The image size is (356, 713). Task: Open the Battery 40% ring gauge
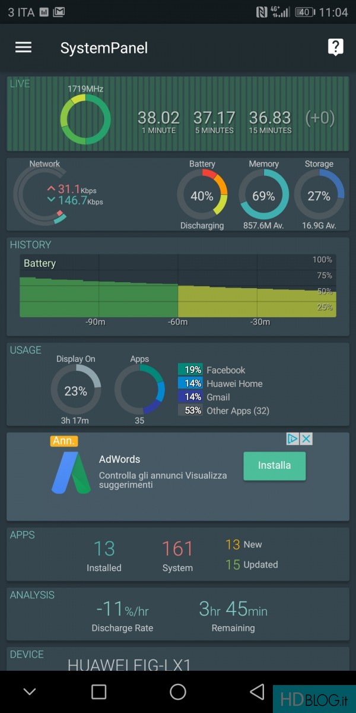click(202, 195)
